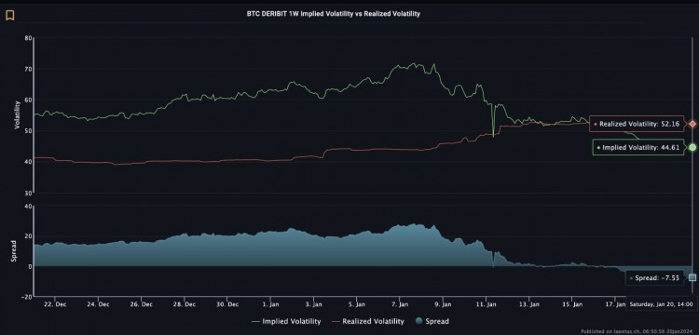Click the 9. Jan axis label

click(444, 304)
